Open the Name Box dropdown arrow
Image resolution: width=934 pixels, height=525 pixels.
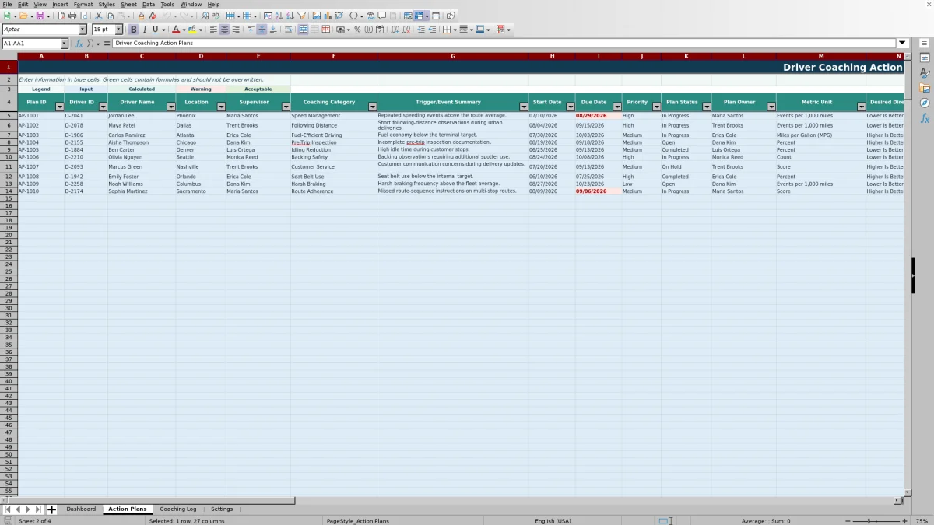click(64, 44)
